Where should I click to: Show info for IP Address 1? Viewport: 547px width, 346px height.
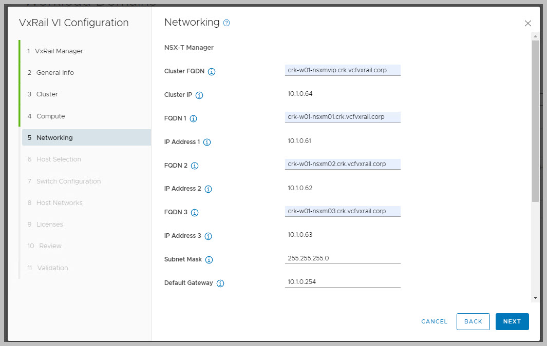pyautogui.click(x=207, y=143)
